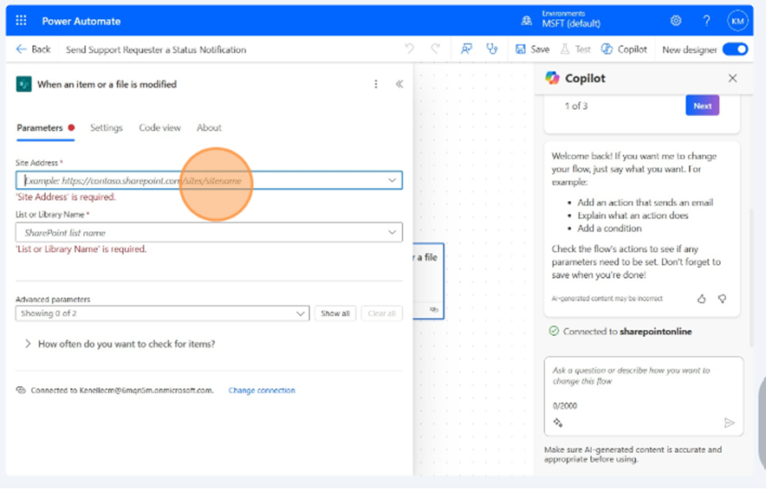Switch to the Settings tab
Screen dimensions: 766x498
tap(107, 128)
